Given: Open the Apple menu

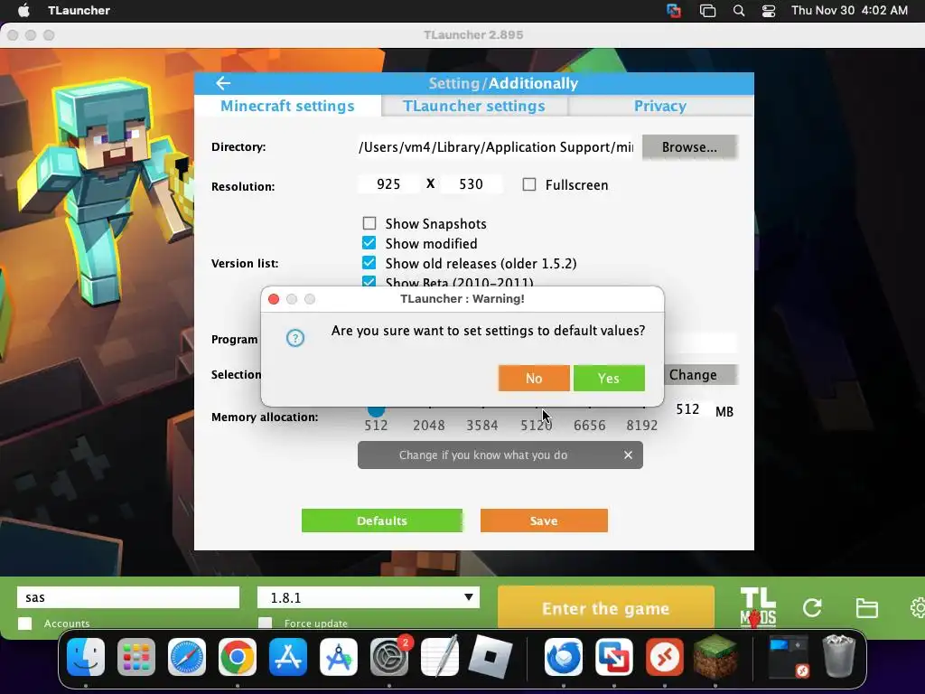Looking at the screenshot, I should [23, 11].
